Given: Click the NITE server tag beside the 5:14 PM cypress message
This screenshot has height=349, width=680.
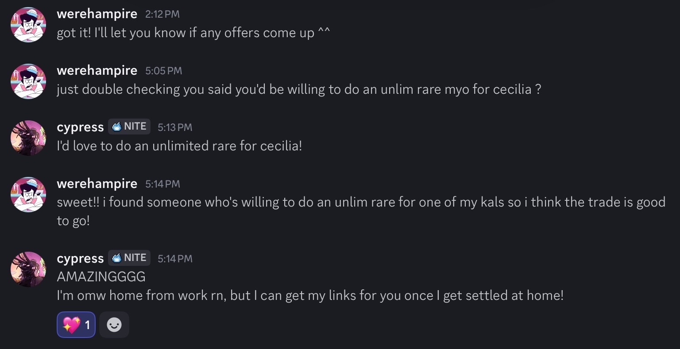Looking at the screenshot, I should (129, 258).
